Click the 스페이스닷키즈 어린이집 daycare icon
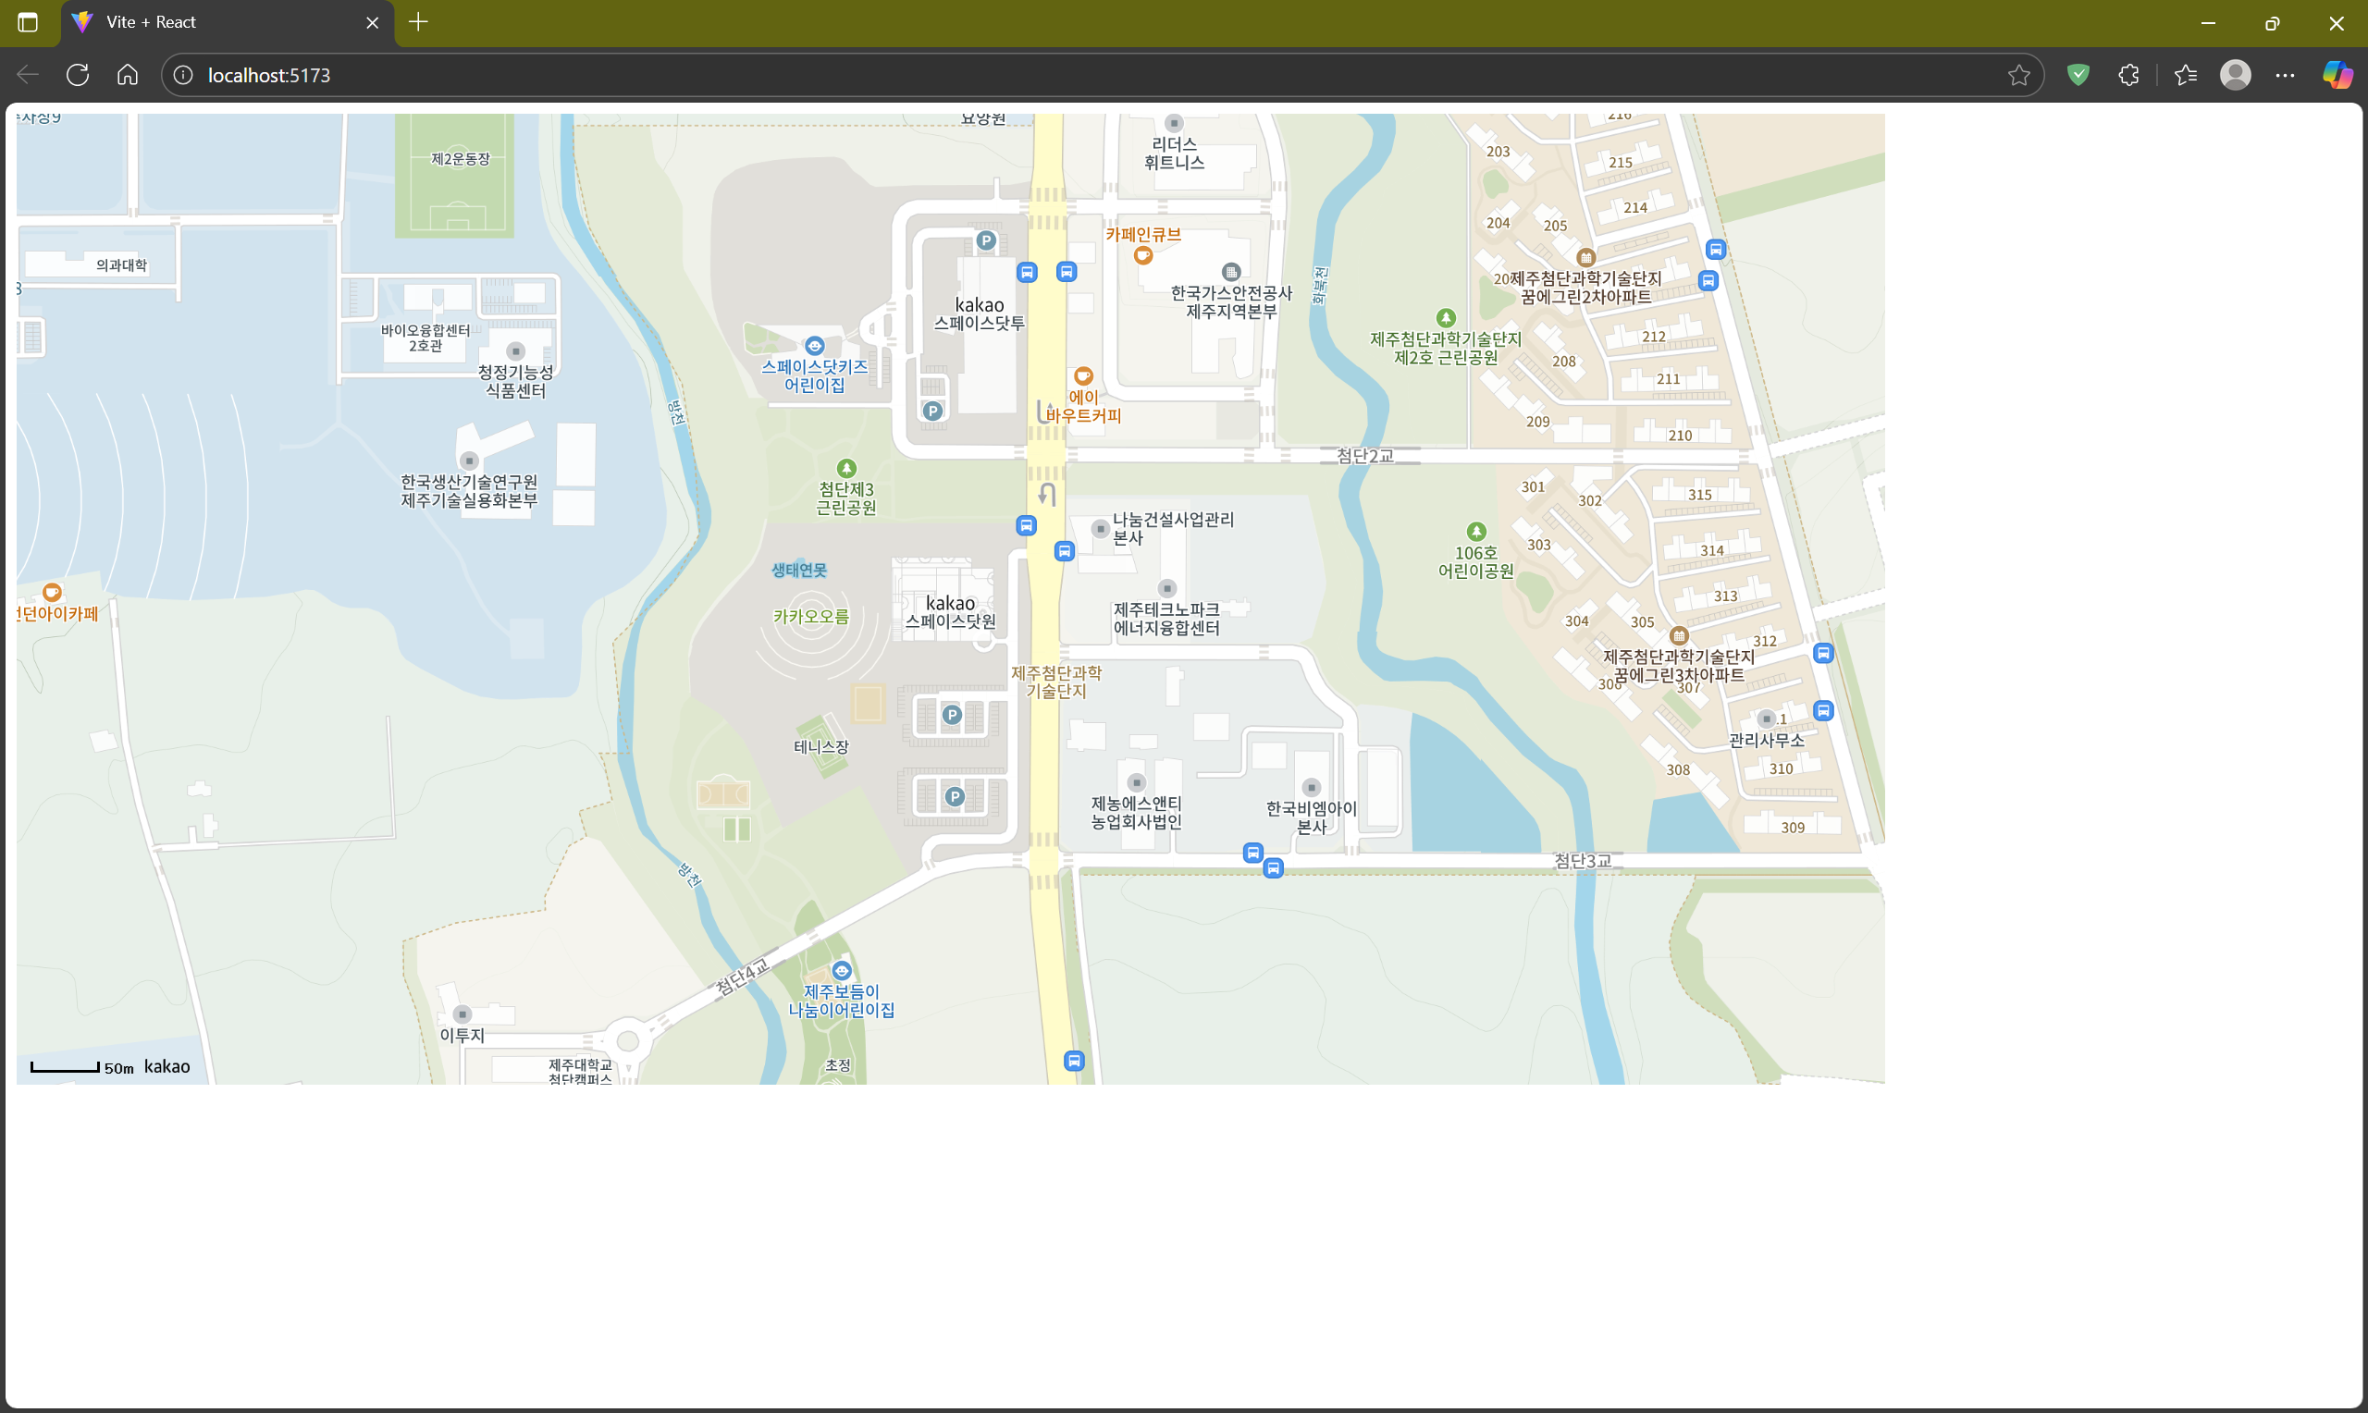The image size is (2368, 1413). 814,346
